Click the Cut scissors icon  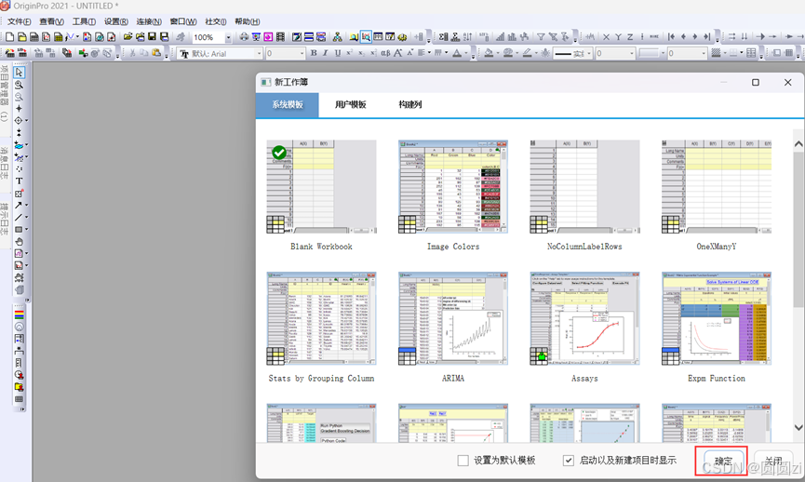click(x=132, y=53)
